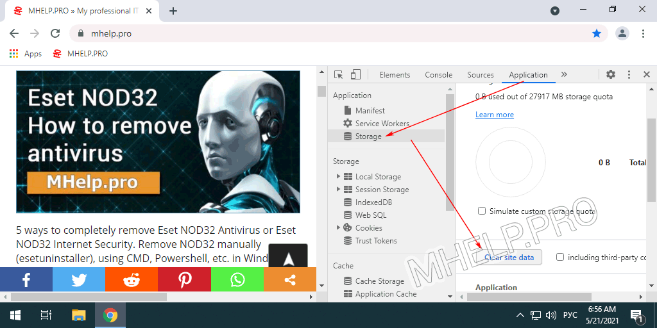The height and width of the screenshot is (328, 657).
Task: Switch to the Elements tab
Action: pyautogui.click(x=395, y=75)
